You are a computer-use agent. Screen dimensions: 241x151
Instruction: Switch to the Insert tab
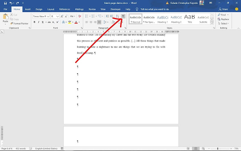[x=27, y=9]
